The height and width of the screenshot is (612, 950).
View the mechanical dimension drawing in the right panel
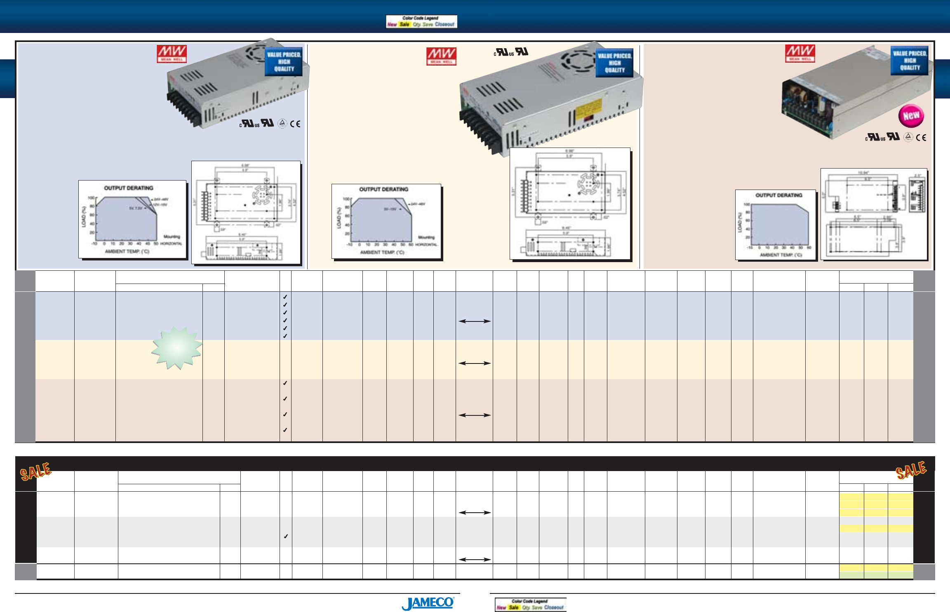point(874,214)
